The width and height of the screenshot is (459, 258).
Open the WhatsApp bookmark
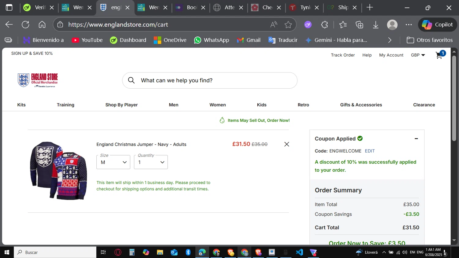point(211,40)
